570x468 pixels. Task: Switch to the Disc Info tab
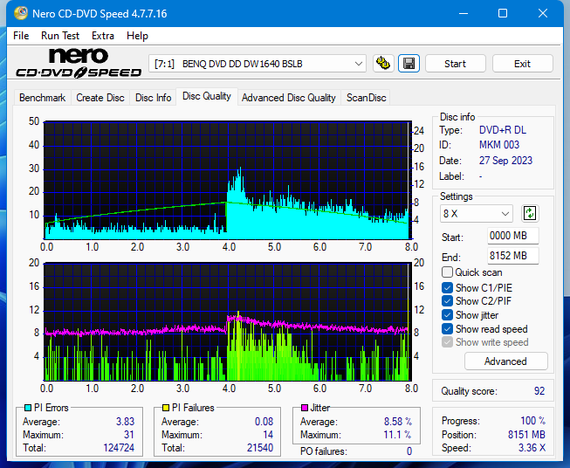tap(153, 98)
